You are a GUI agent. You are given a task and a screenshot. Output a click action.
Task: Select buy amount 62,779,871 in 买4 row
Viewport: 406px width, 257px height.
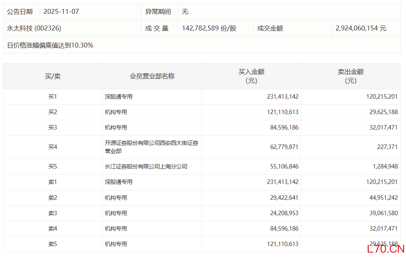coord(282,147)
